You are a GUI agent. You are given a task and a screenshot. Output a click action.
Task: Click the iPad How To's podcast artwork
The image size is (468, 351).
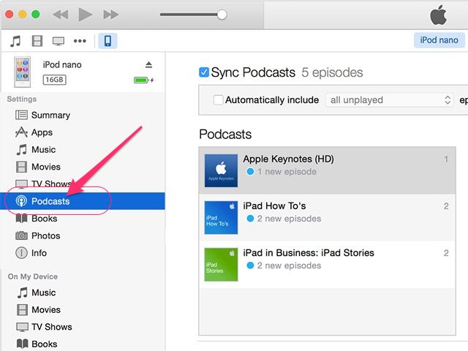click(x=221, y=218)
